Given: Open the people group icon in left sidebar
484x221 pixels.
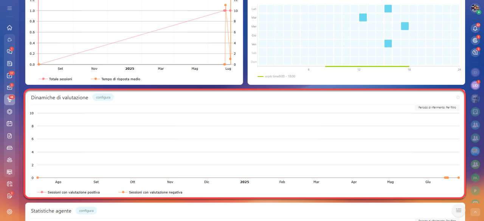Looking at the screenshot, I should click(9, 160).
